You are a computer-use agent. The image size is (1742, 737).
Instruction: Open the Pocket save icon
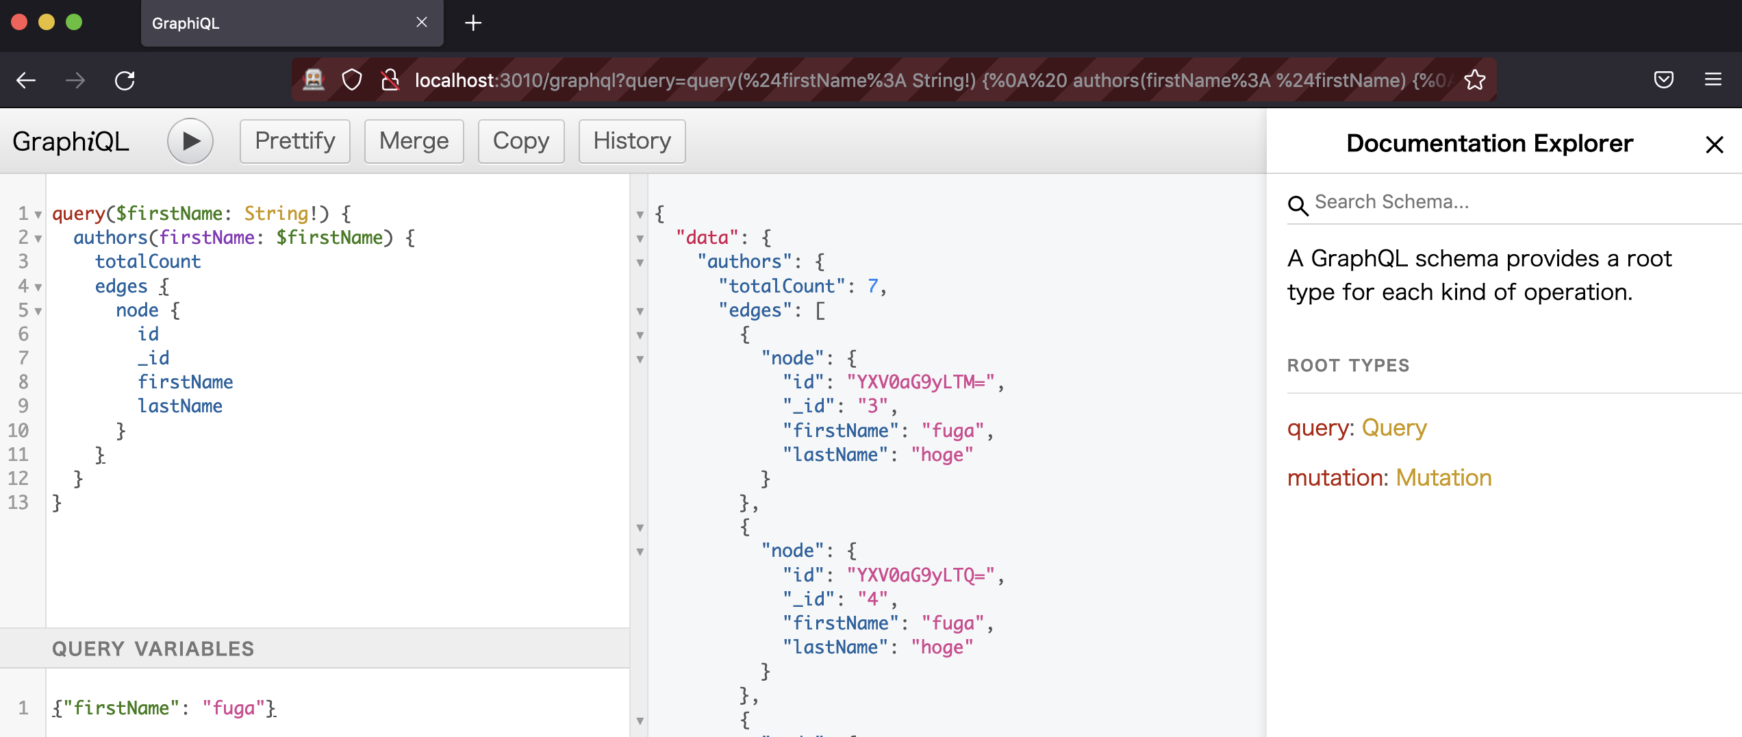point(1664,80)
